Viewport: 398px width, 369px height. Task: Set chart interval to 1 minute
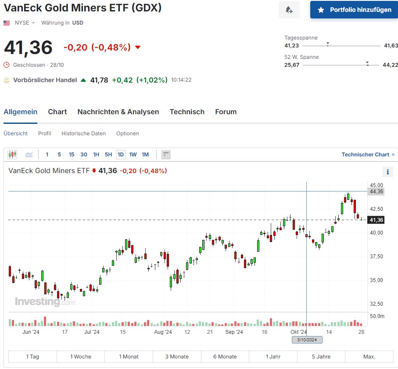click(x=47, y=155)
